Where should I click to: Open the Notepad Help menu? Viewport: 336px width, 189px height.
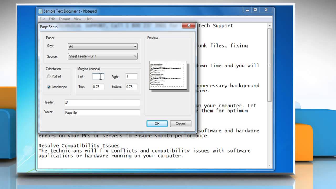[x=89, y=19]
